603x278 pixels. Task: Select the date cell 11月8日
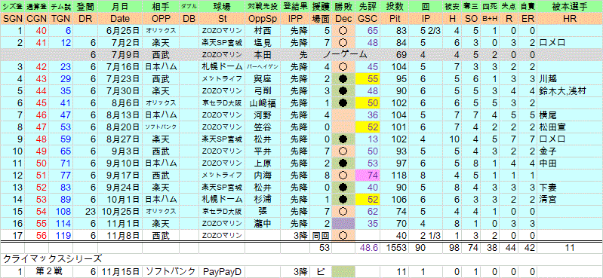click(119, 235)
